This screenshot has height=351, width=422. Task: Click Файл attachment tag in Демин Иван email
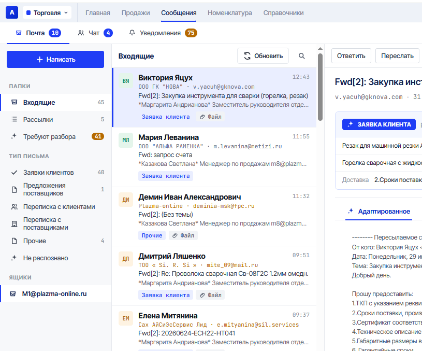pos(183,235)
